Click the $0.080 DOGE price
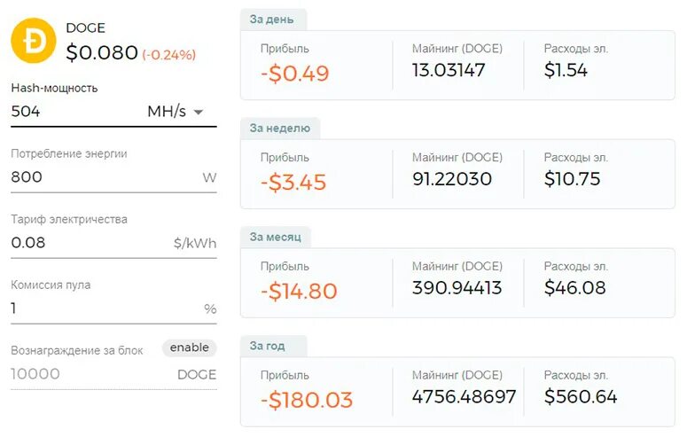Viewport: 687px width, 437px height. [102, 53]
